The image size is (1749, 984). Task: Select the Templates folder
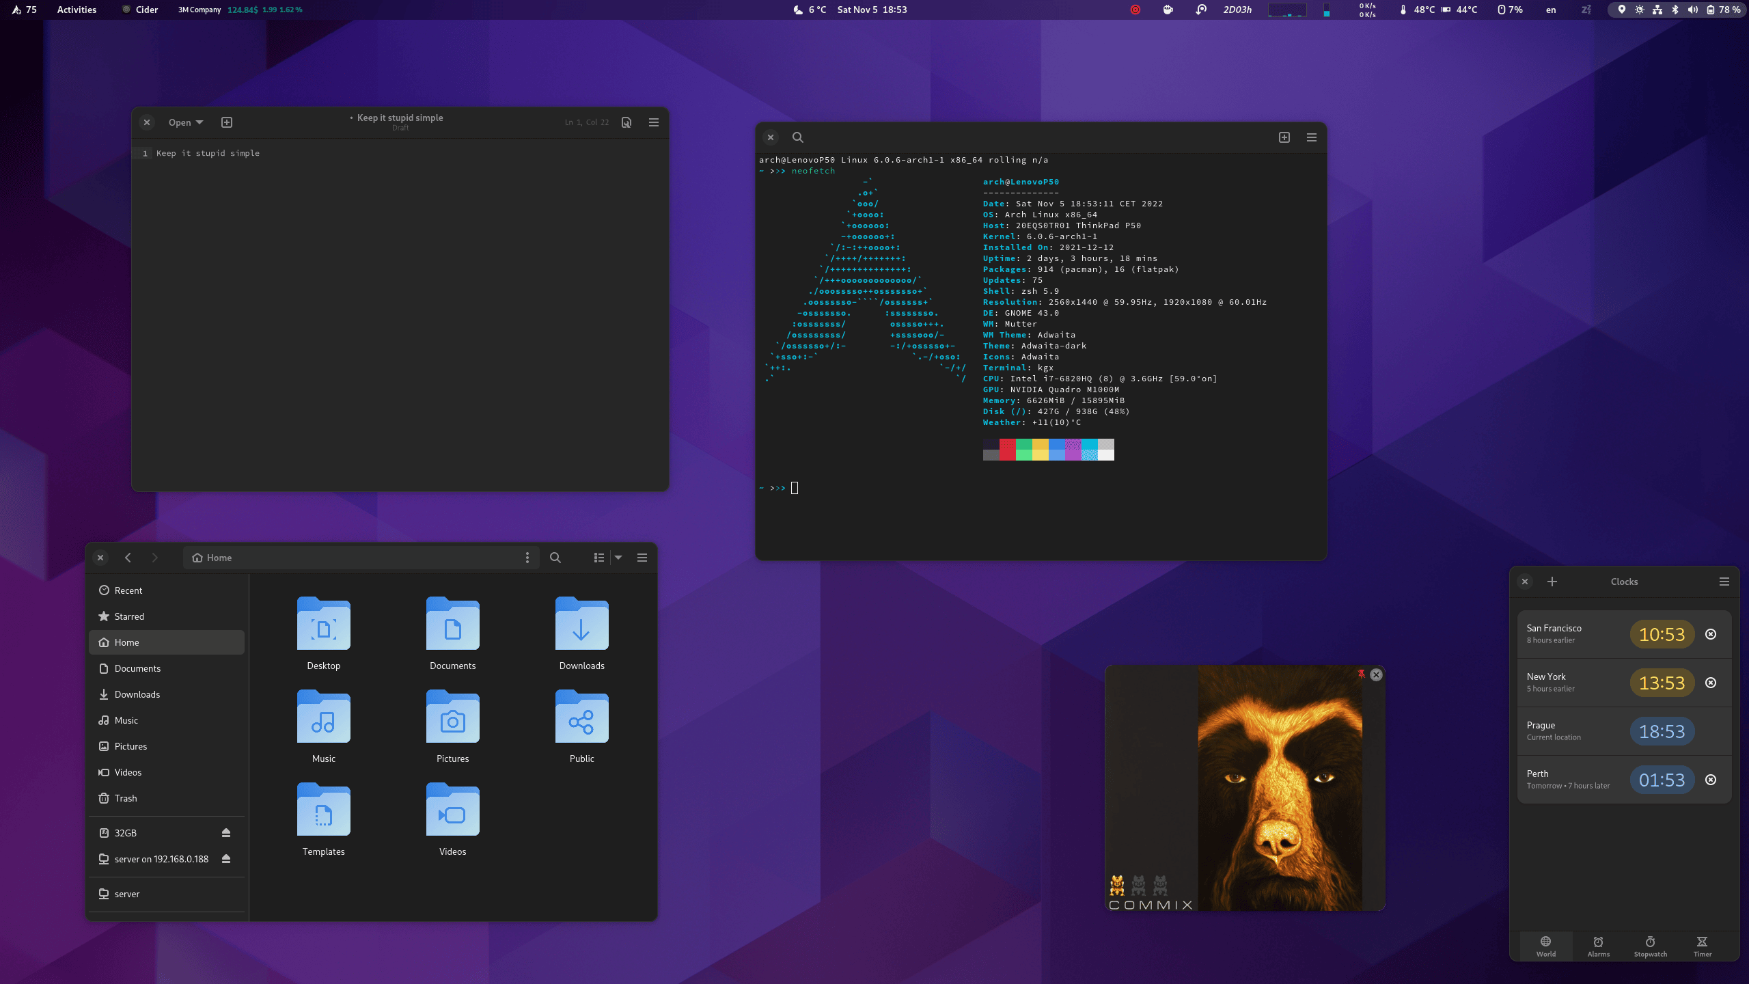(324, 819)
